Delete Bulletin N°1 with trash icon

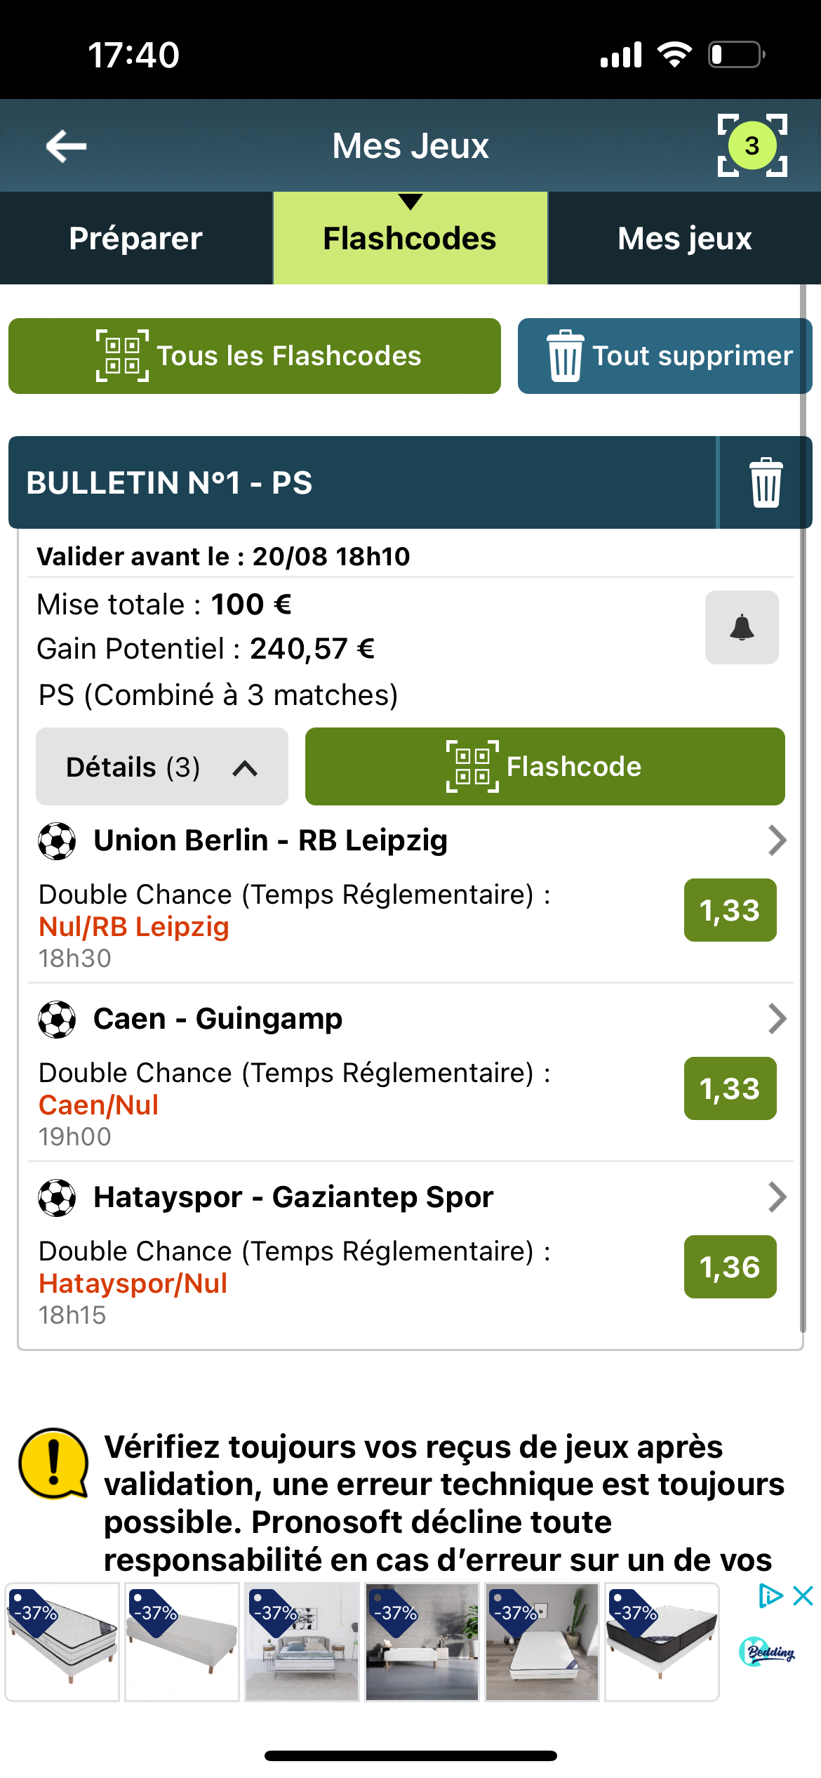pos(766,482)
